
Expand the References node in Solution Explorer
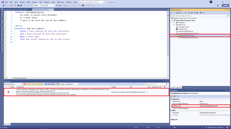[x=174, y=25]
